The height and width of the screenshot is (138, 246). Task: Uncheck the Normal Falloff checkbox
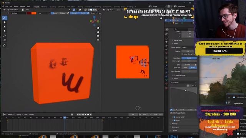coord(174,117)
